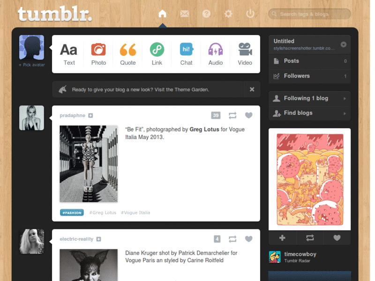Open the Be Fit fashion photo
The image size is (375, 281).
click(x=89, y=164)
